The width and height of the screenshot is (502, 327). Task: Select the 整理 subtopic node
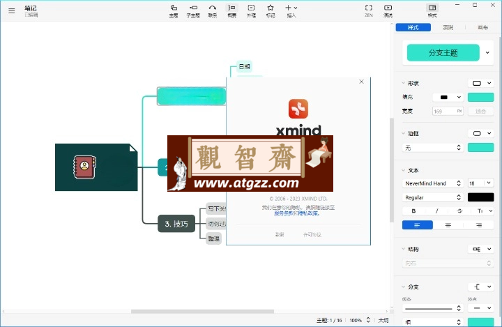213,238
